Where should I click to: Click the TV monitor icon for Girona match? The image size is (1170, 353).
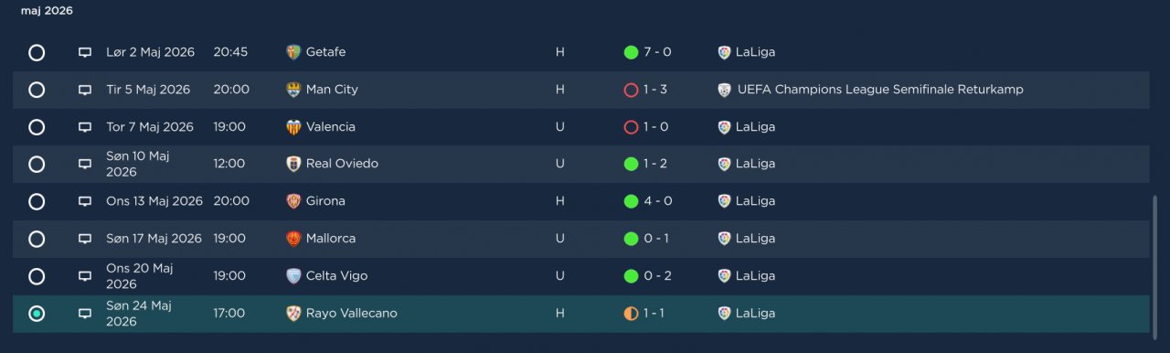[85, 201]
